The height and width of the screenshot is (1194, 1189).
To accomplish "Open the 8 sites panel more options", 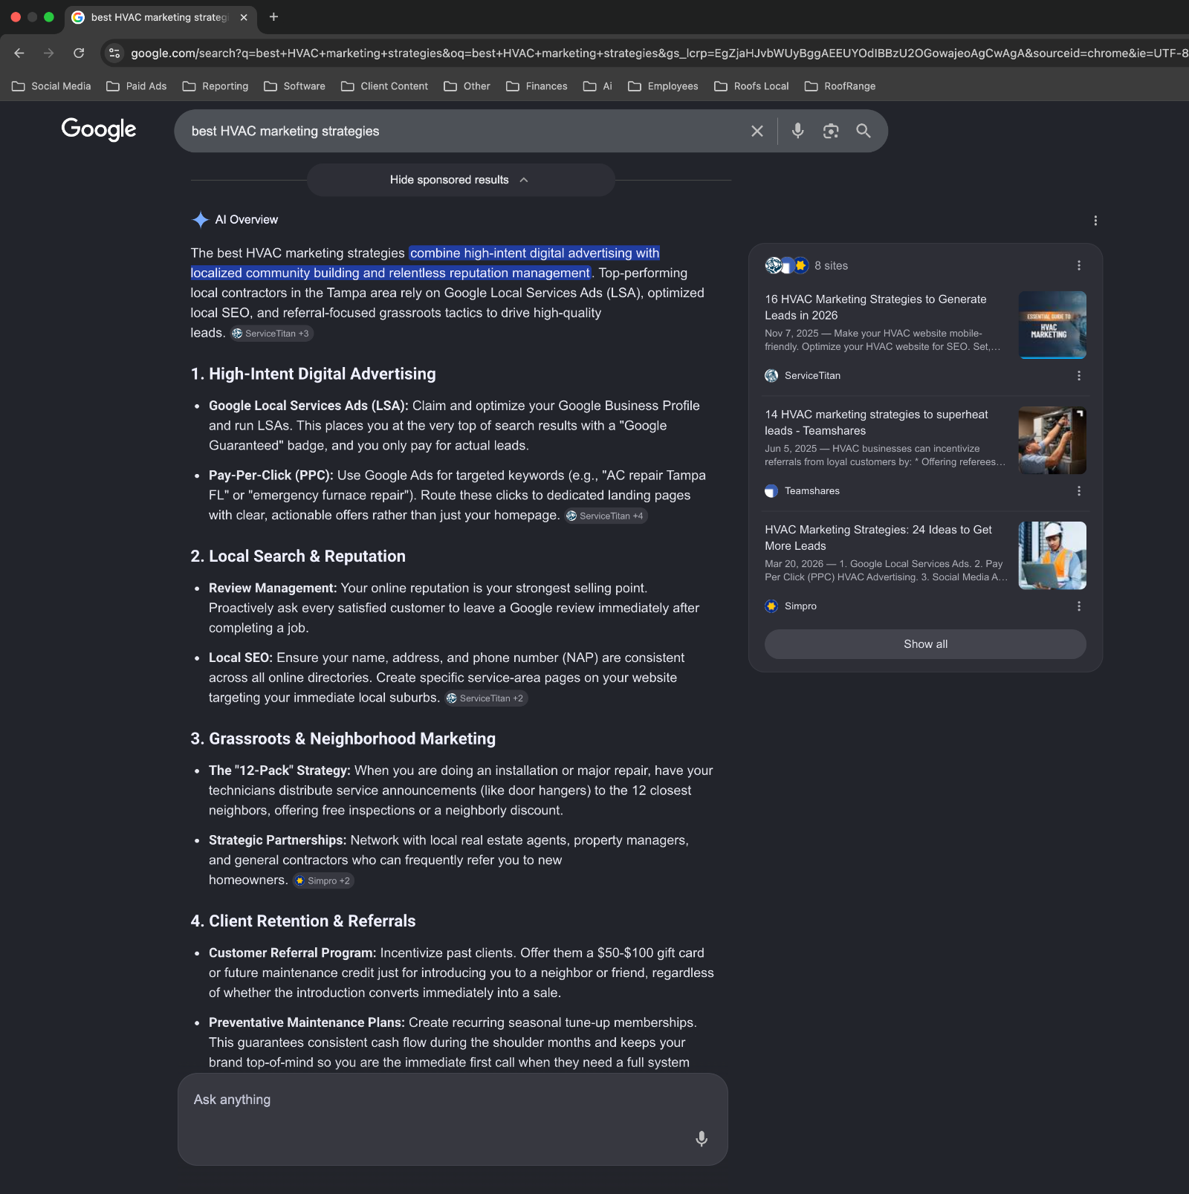I will click(x=1079, y=265).
